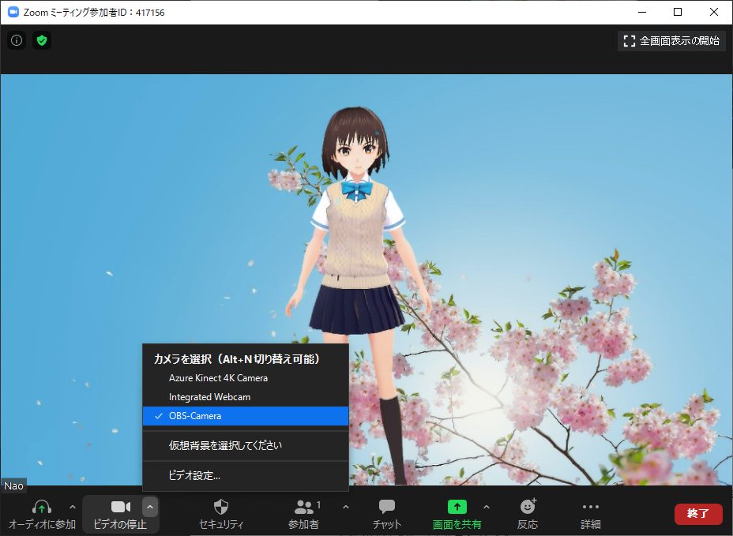Open the Chat panel
733x536 pixels.
click(x=386, y=514)
